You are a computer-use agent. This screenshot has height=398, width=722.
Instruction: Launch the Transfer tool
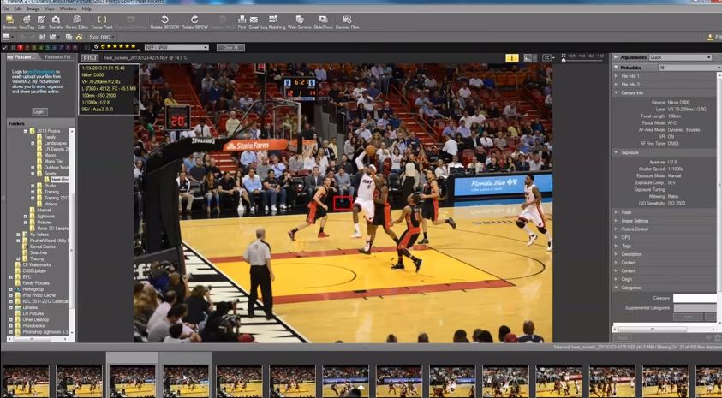(x=56, y=21)
